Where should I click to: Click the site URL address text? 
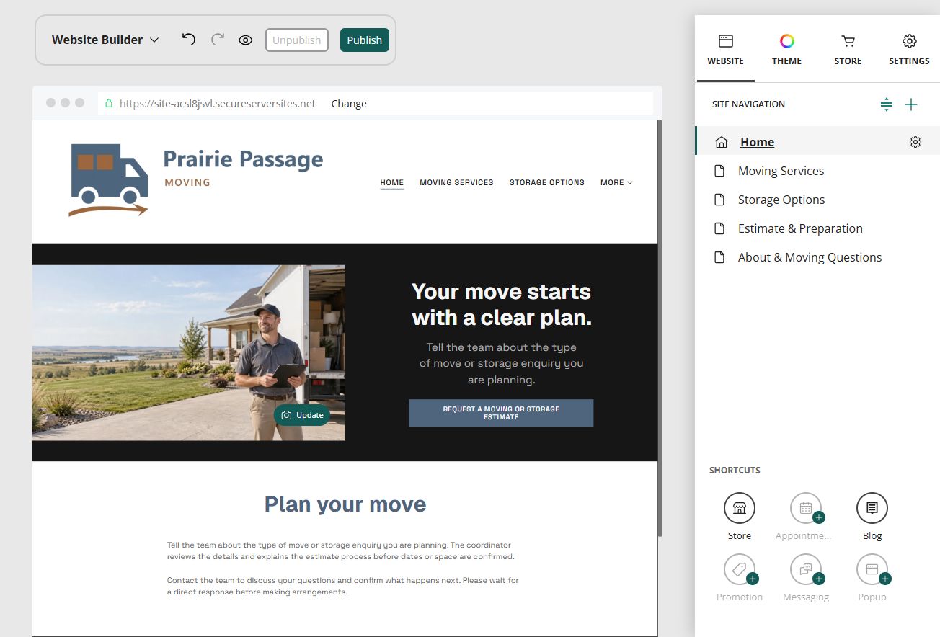(x=218, y=104)
